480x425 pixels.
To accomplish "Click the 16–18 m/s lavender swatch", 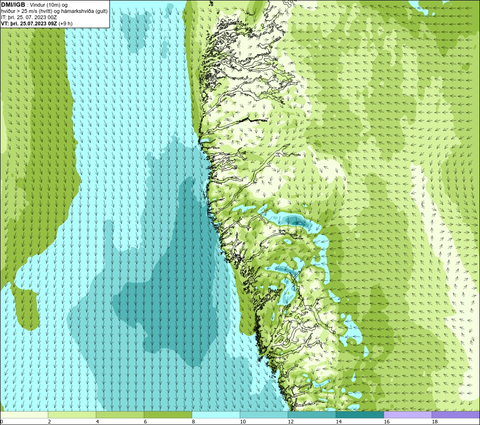I will 408,414.
